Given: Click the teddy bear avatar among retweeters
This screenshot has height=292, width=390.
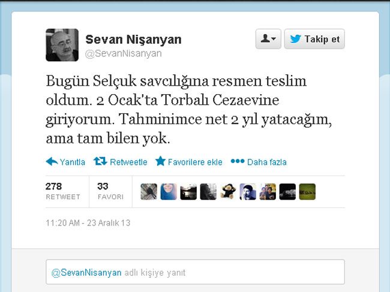Looking at the screenshot, I should tap(228, 192).
